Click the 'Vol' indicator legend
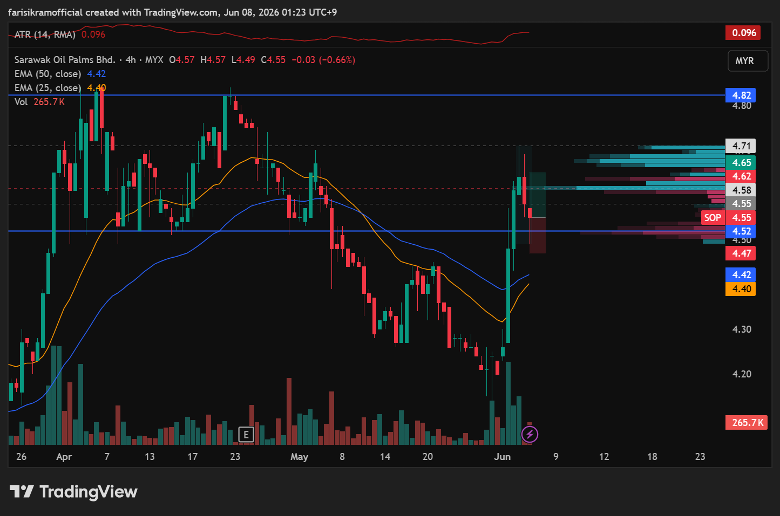Viewport: 780px width, 516px height. click(21, 102)
